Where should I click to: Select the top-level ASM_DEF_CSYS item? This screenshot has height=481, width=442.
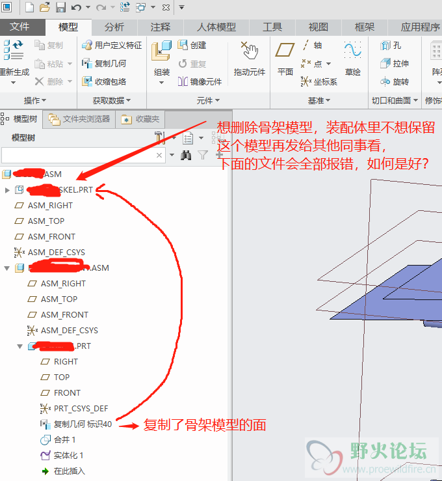click(49, 252)
